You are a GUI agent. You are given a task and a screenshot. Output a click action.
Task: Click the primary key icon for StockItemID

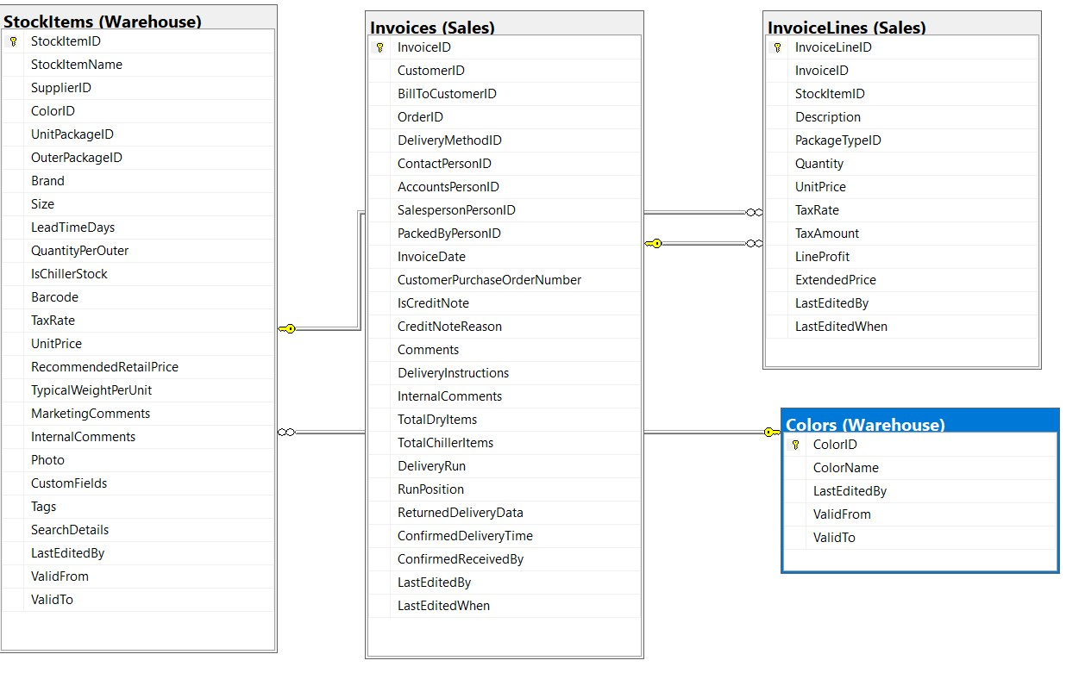coord(12,41)
